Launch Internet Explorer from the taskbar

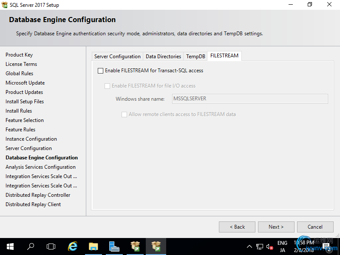click(72, 246)
